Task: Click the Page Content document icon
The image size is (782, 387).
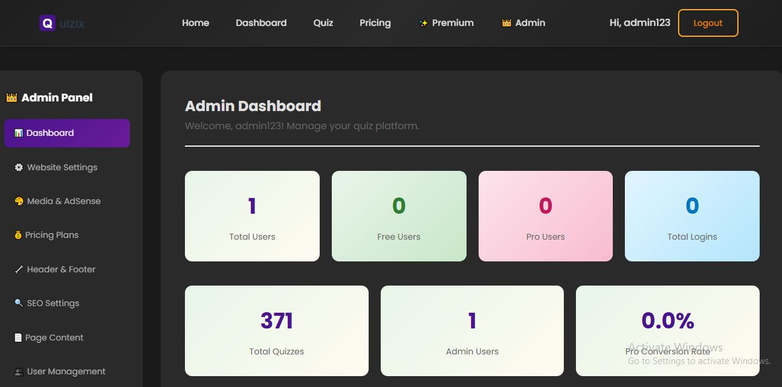Action: pyautogui.click(x=18, y=337)
